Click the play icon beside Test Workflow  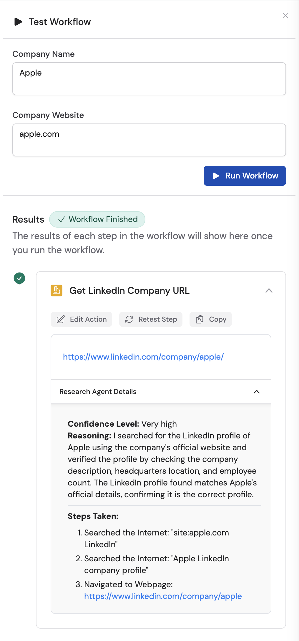(18, 21)
